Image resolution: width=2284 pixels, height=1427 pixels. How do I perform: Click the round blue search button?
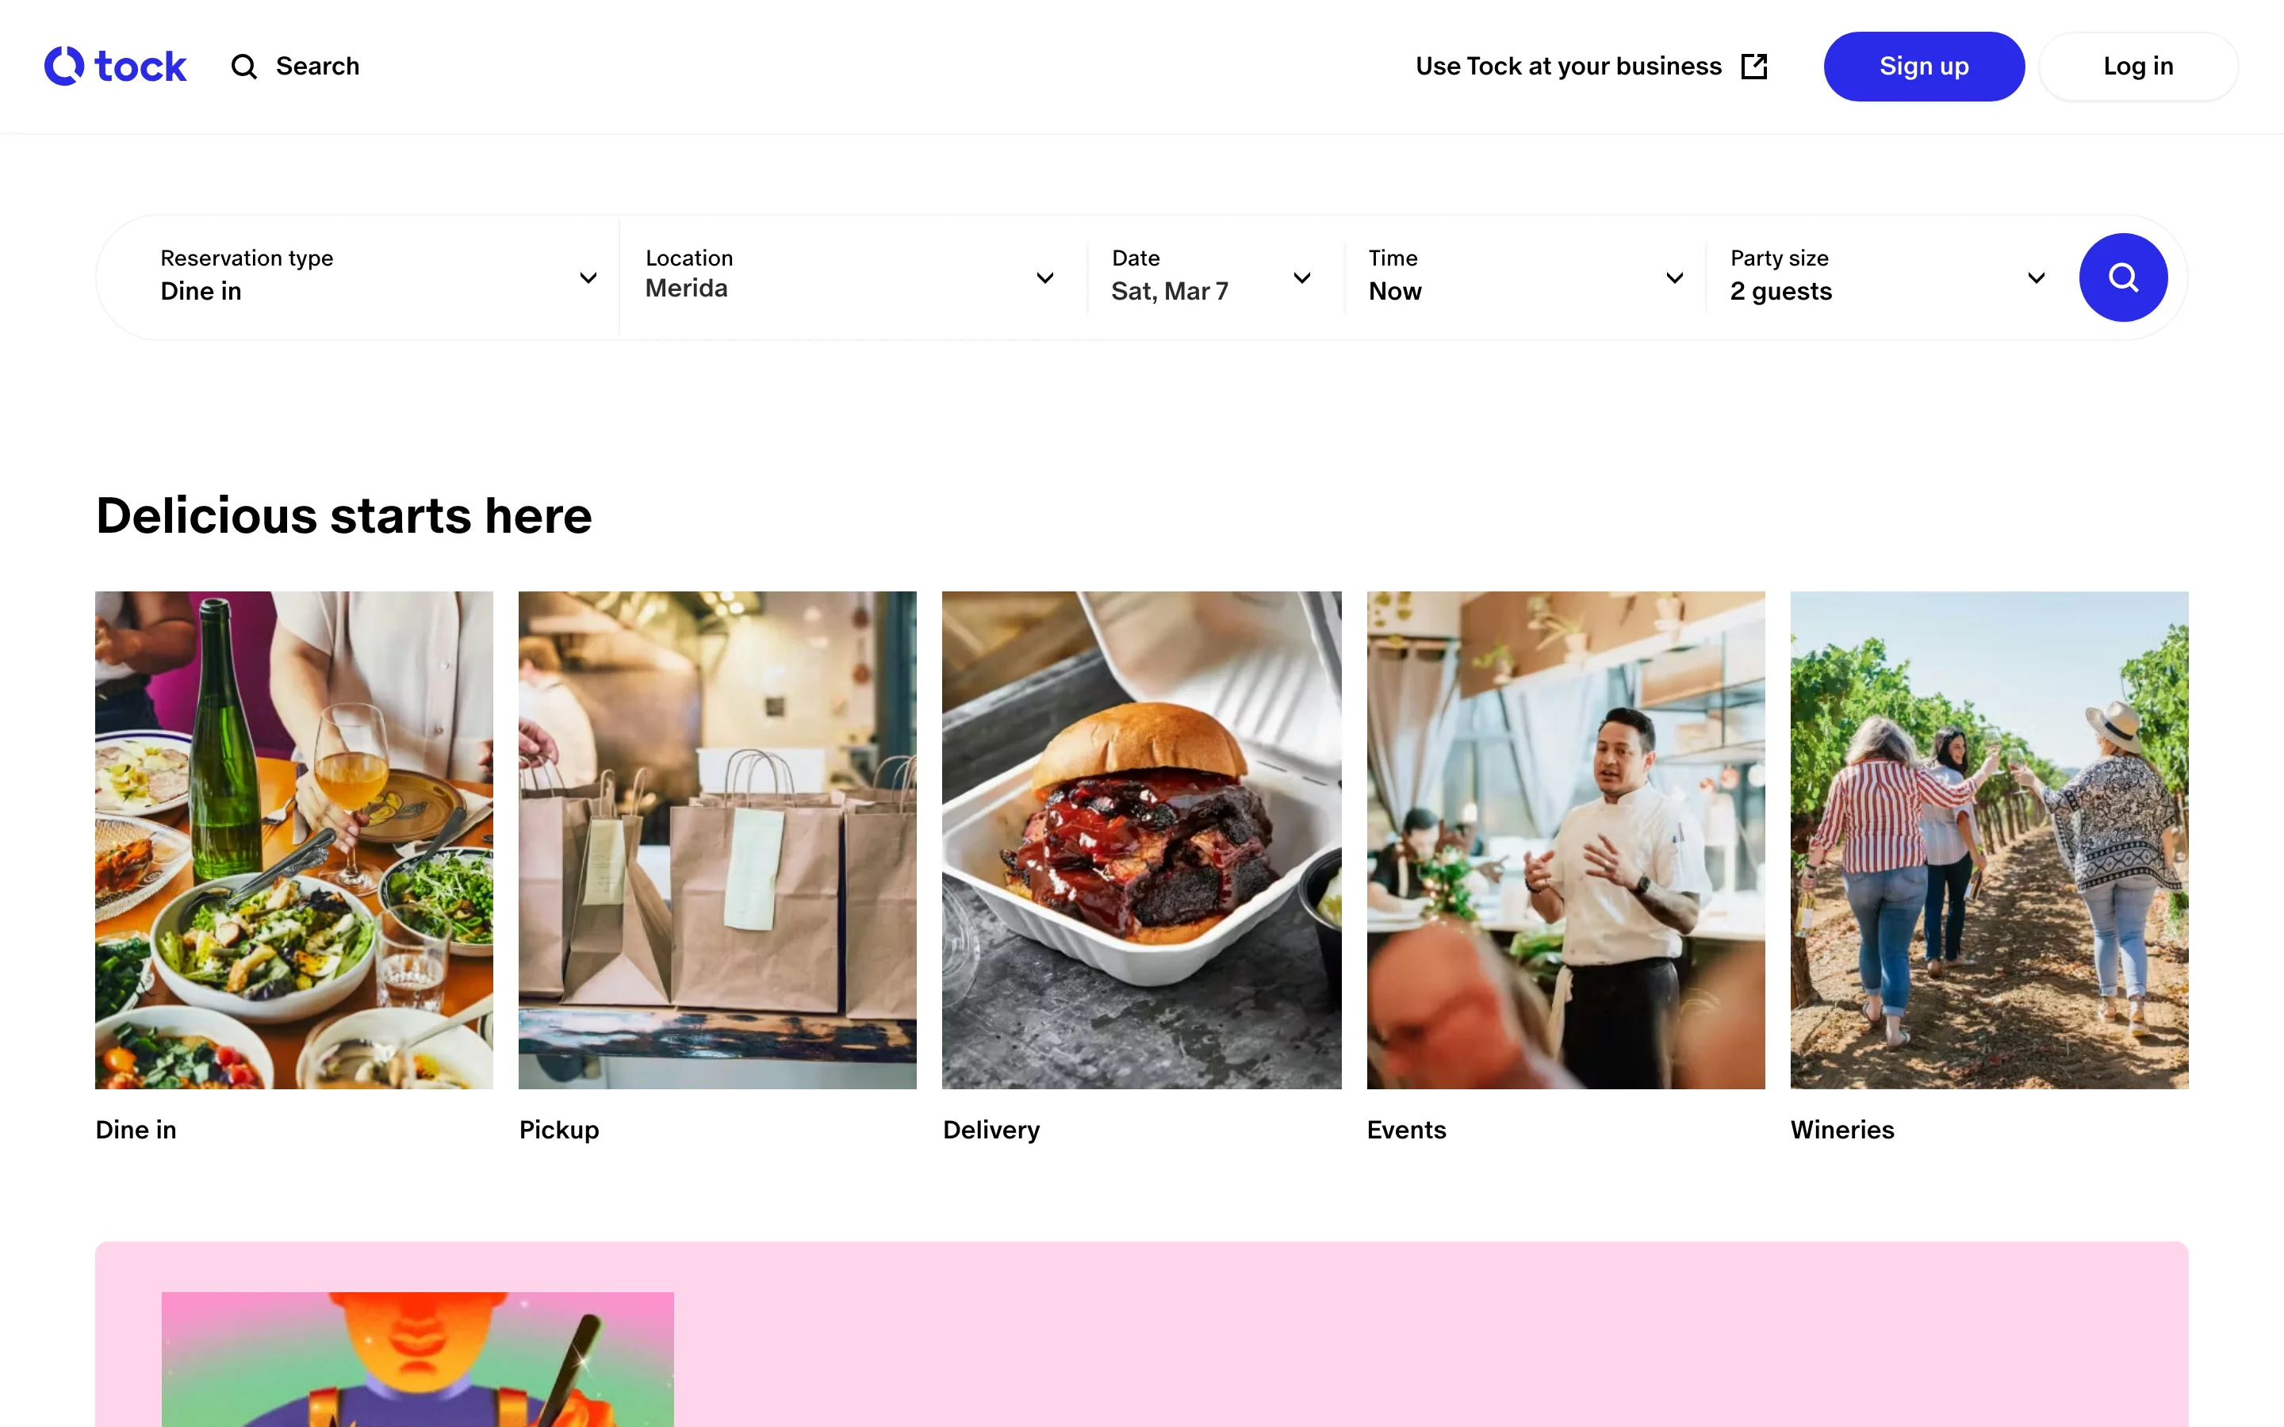pyautogui.click(x=2122, y=277)
